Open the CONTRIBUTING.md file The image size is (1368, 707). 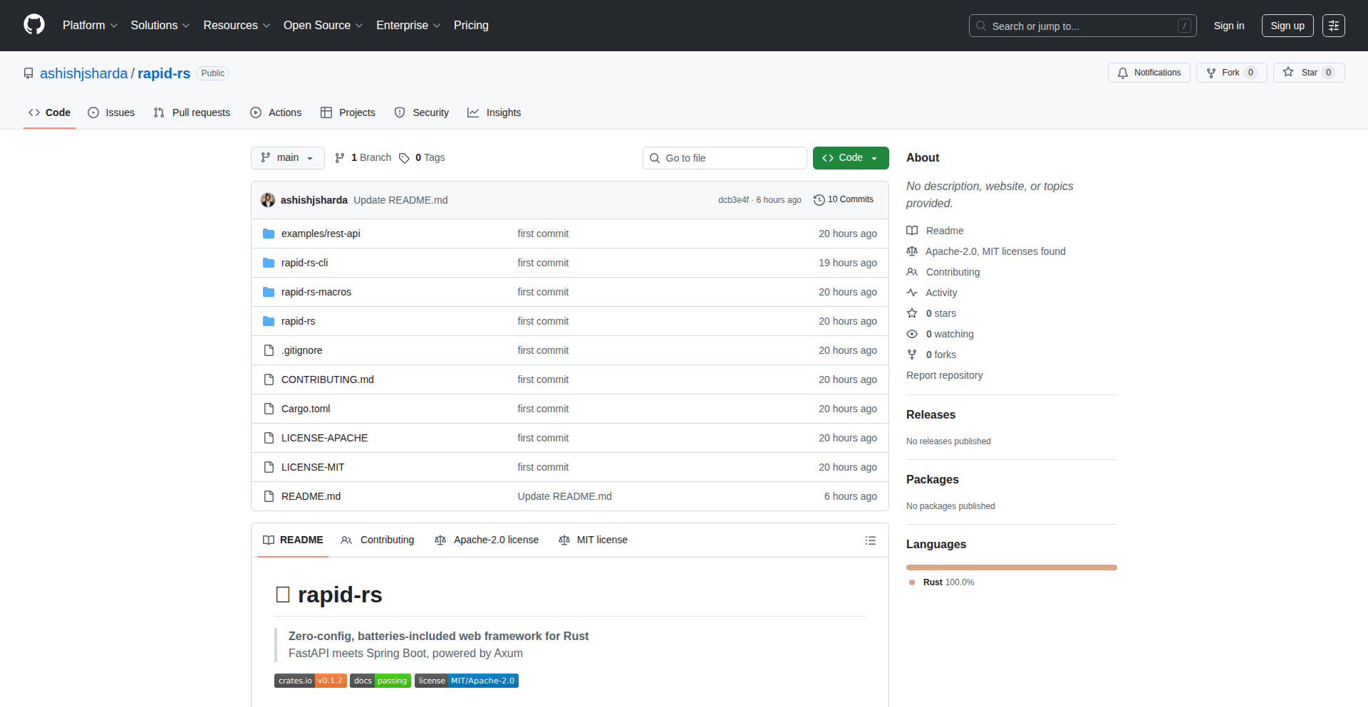click(327, 379)
